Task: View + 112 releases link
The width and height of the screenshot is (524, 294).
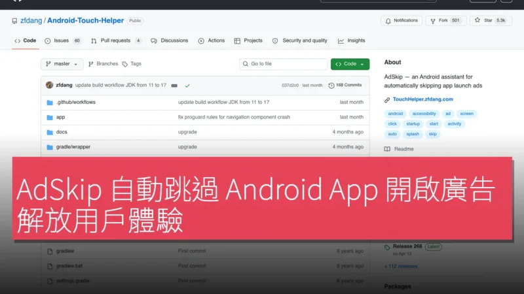Action: [401, 267]
